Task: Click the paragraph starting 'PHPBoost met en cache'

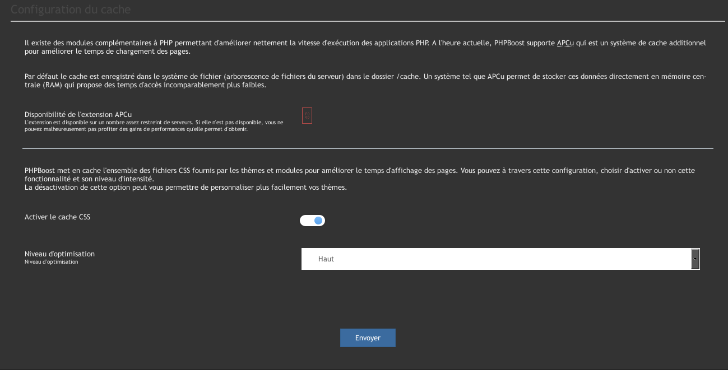Action: (x=224, y=170)
